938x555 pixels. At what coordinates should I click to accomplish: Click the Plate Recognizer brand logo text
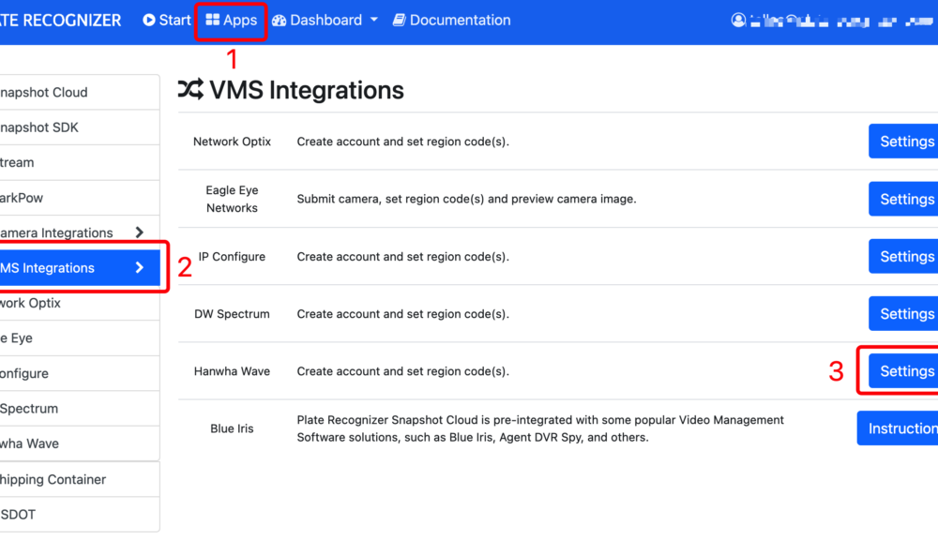pyautogui.click(x=60, y=20)
